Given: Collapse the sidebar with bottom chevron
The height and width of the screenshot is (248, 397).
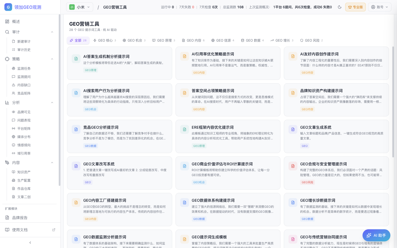Looking at the screenshot, I should click(30, 242).
